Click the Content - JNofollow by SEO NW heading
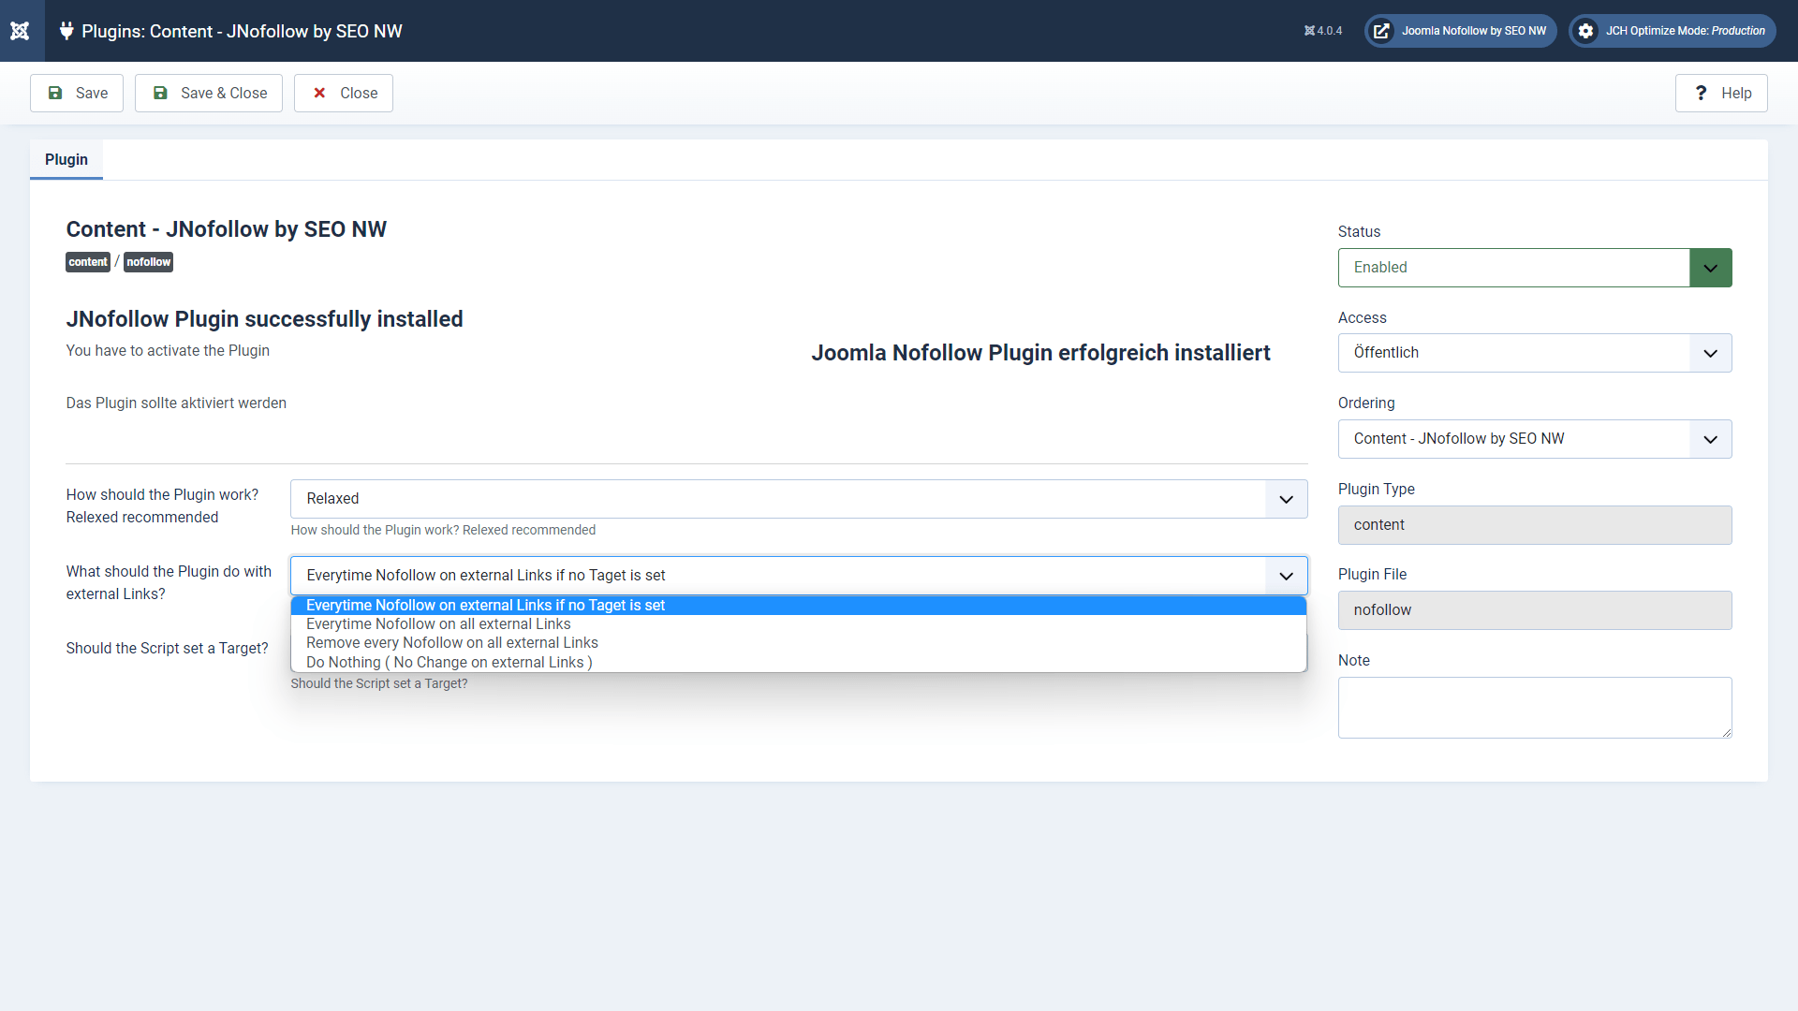The height and width of the screenshot is (1011, 1798). coord(227,229)
